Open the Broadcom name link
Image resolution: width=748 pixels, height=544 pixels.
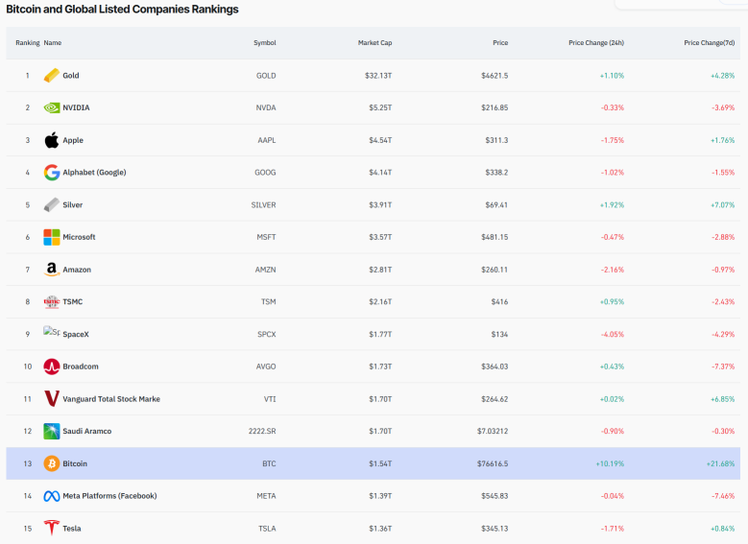(x=81, y=367)
